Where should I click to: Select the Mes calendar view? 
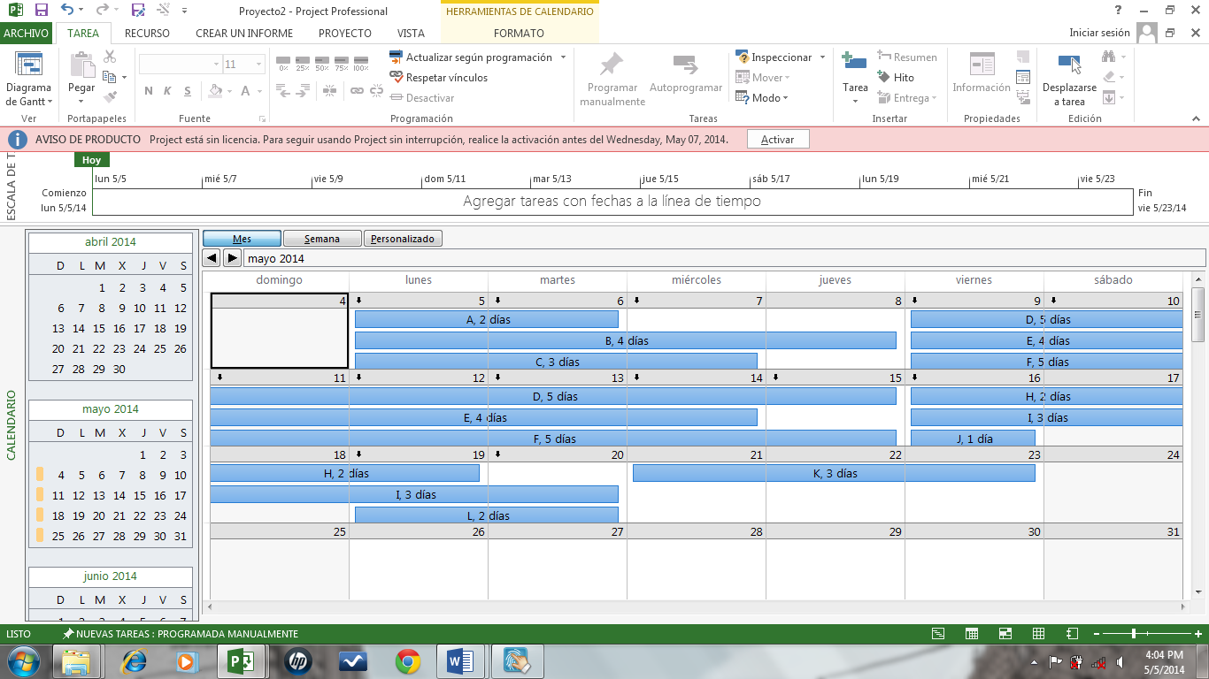242,239
